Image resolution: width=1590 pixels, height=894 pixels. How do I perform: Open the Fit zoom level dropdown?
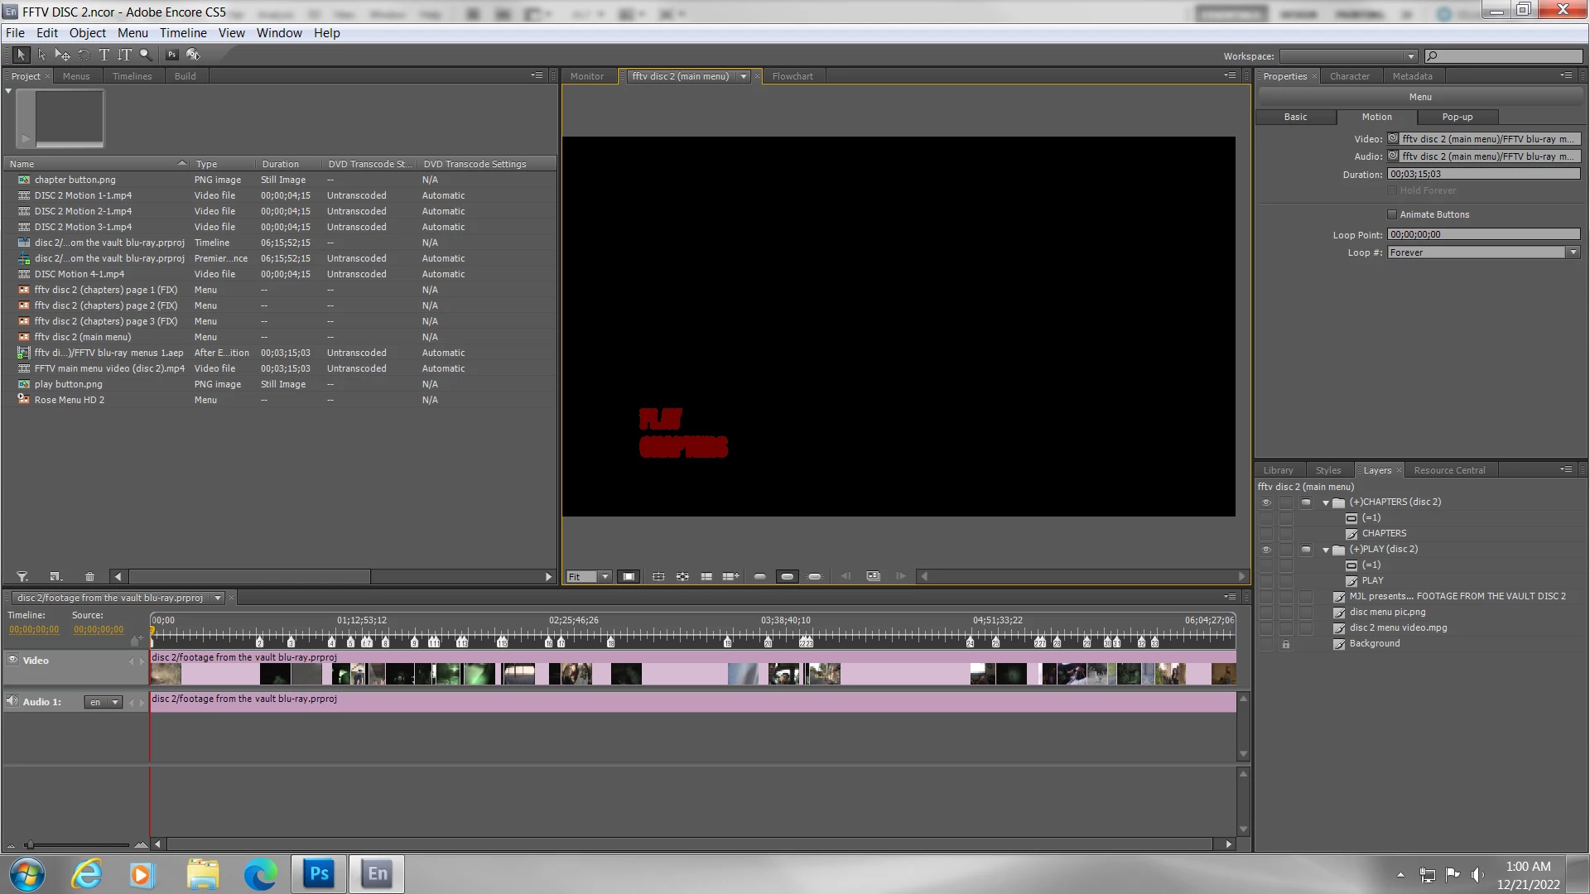click(x=605, y=577)
